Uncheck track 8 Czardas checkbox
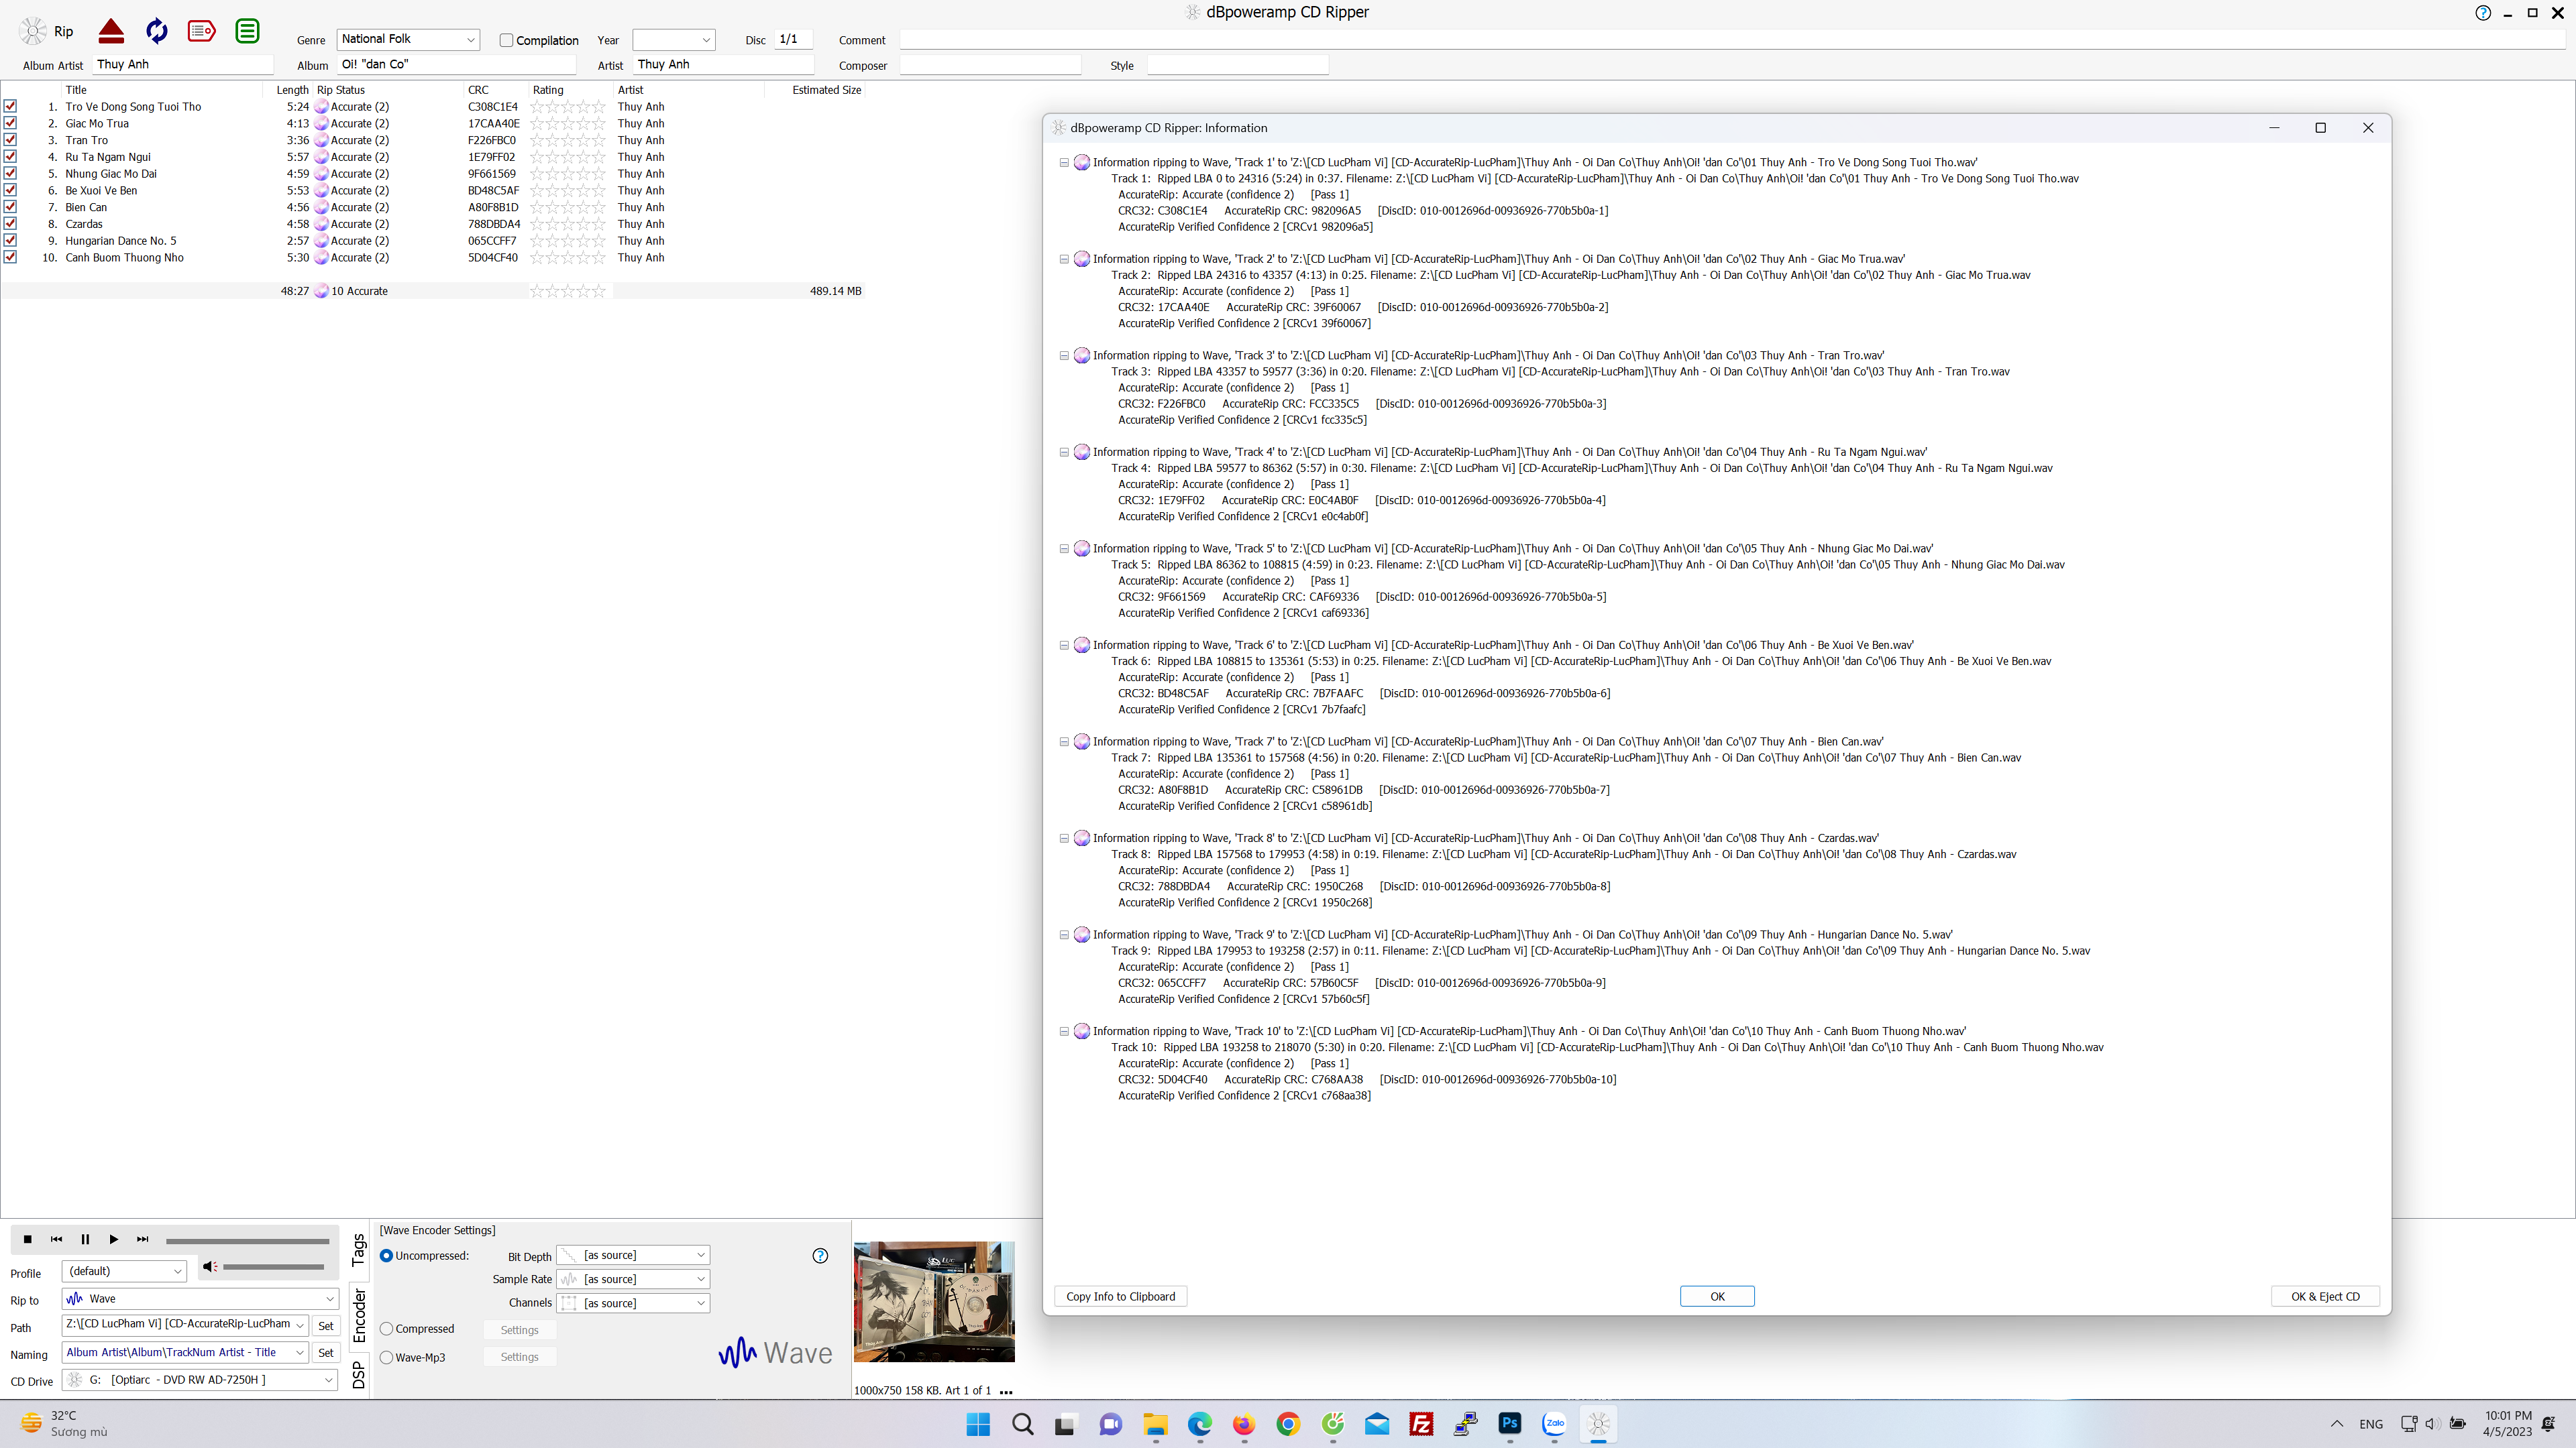The height and width of the screenshot is (1448, 2576). pos(10,224)
